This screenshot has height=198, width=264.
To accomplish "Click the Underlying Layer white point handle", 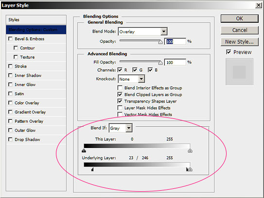I will pyautogui.click(x=190, y=169).
